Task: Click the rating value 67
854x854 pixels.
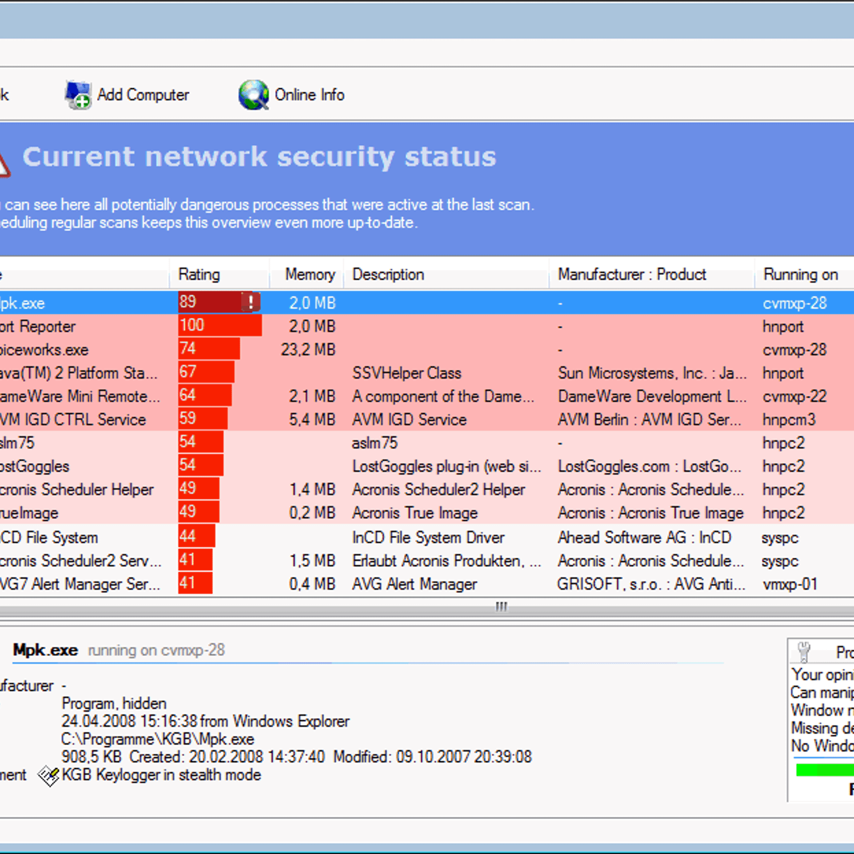Action: click(x=188, y=371)
